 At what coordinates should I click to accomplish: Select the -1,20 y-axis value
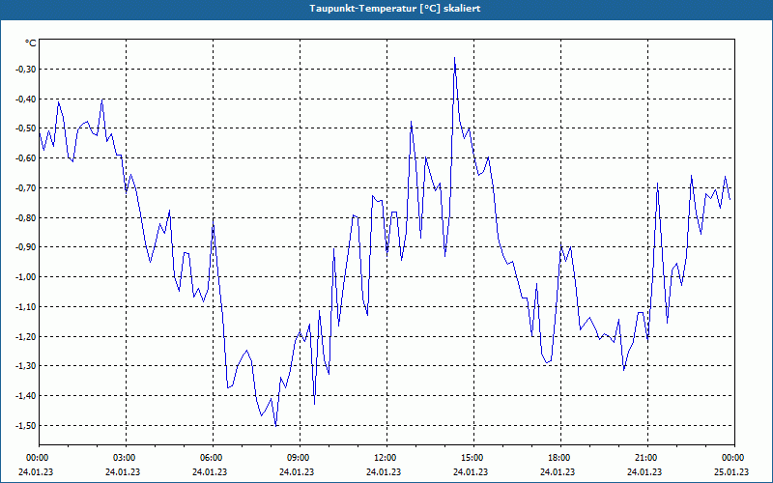click(x=26, y=336)
